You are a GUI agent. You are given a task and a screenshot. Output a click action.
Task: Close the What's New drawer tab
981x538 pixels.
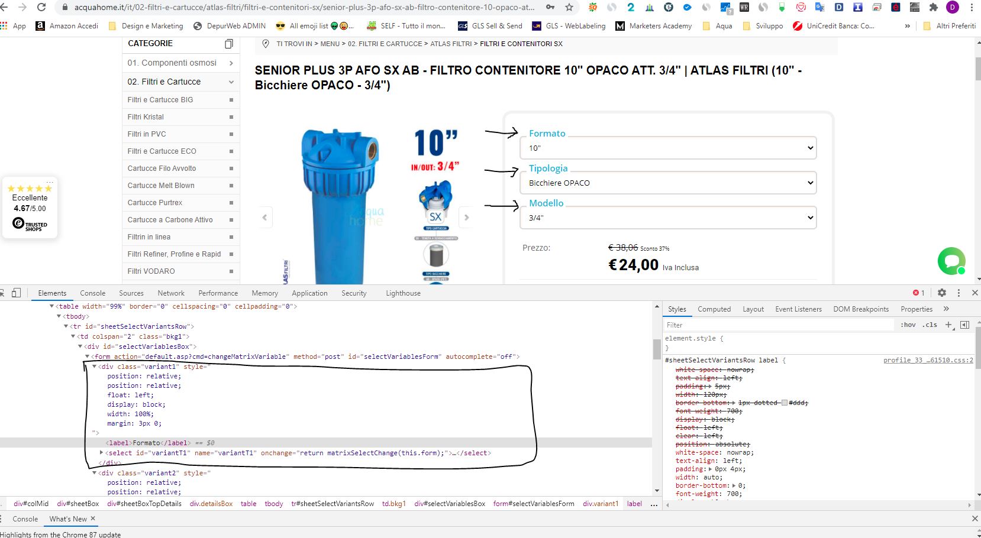click(93, 518)
